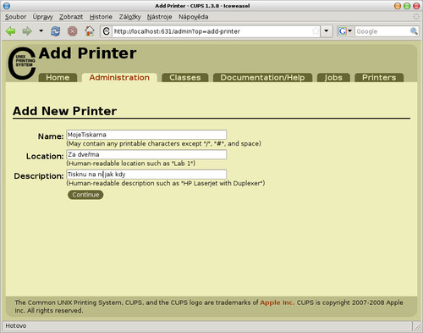Click the CUPS site icon in address bar
The image size is (423, 333).
[107, 31]
